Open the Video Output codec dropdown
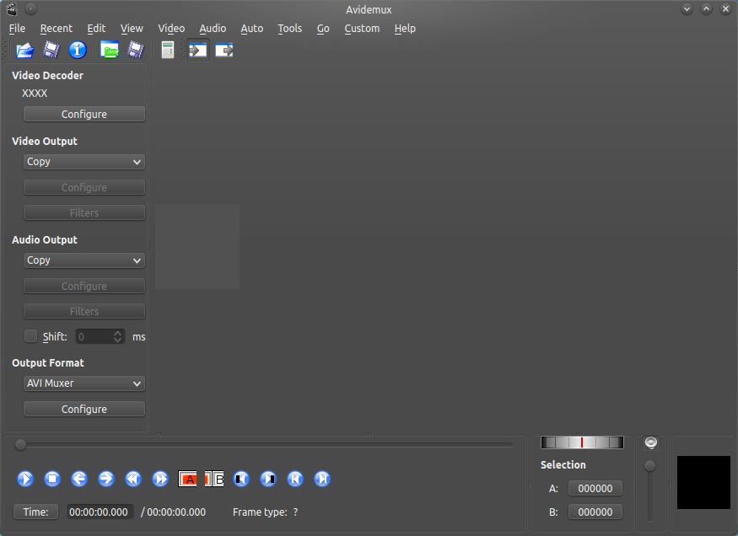The image size is (738, 536). (x=83, y=162)
